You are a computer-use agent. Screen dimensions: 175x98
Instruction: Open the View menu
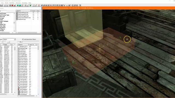click(x=2, y=3)
